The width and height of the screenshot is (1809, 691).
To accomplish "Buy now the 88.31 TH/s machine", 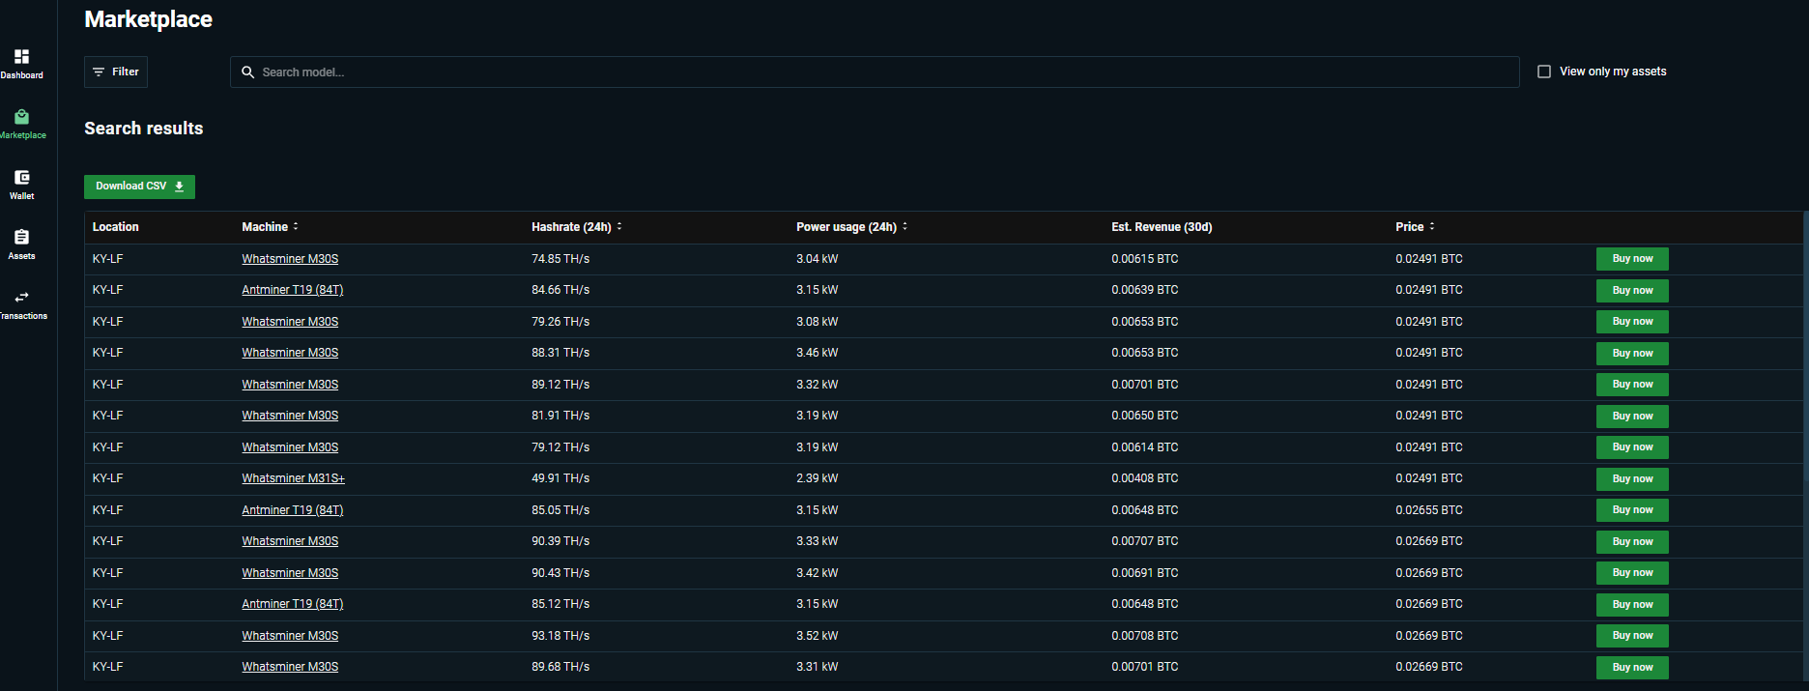I will (x=1632, y=354).
